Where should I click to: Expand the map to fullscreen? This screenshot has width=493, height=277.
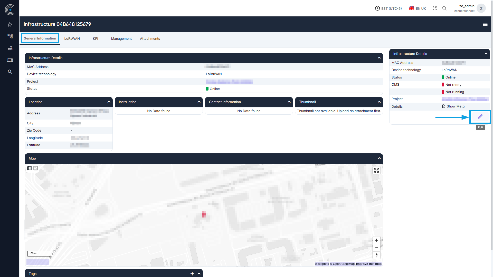click(376, 170)
